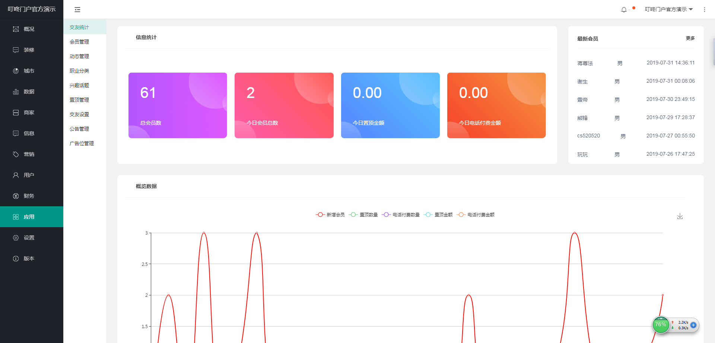Click the 装修 decoration sidebar icon

click(x=16, y=50)
